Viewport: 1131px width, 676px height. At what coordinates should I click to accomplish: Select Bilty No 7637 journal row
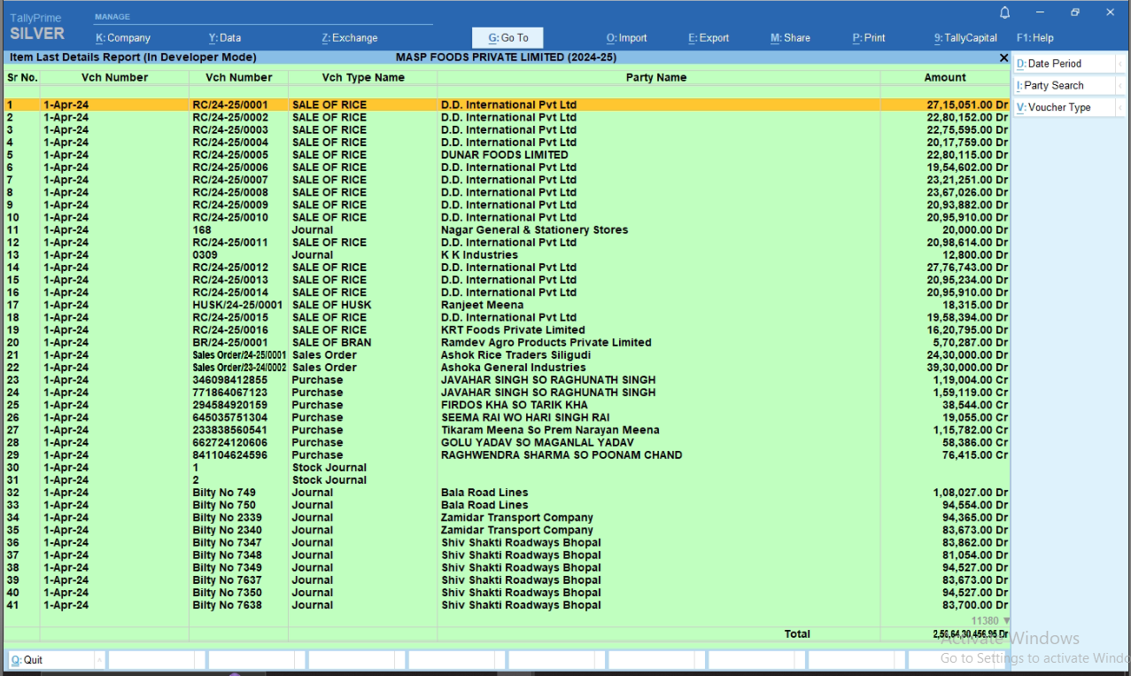click(507, 580)
